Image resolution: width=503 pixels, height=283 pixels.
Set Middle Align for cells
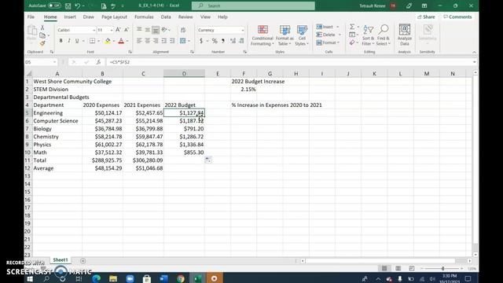click(147, 30)
